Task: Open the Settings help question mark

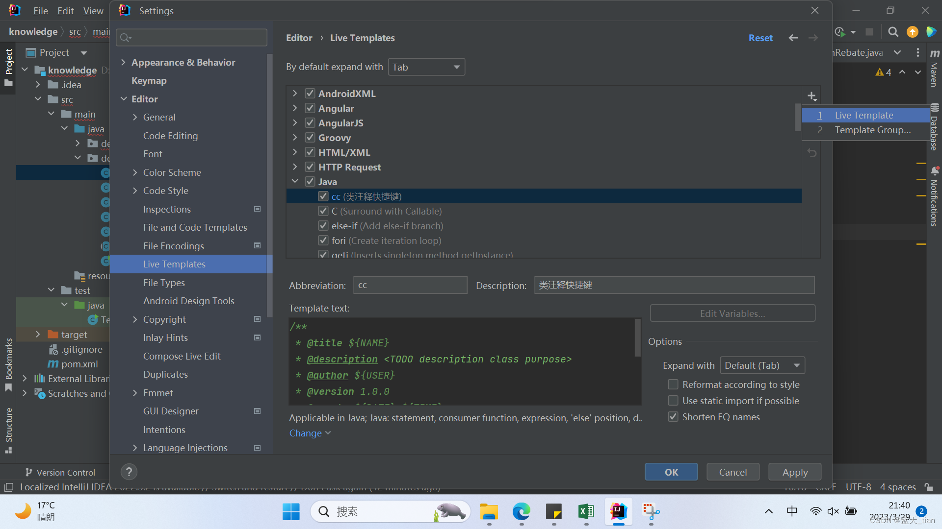Action: (129, 472)
